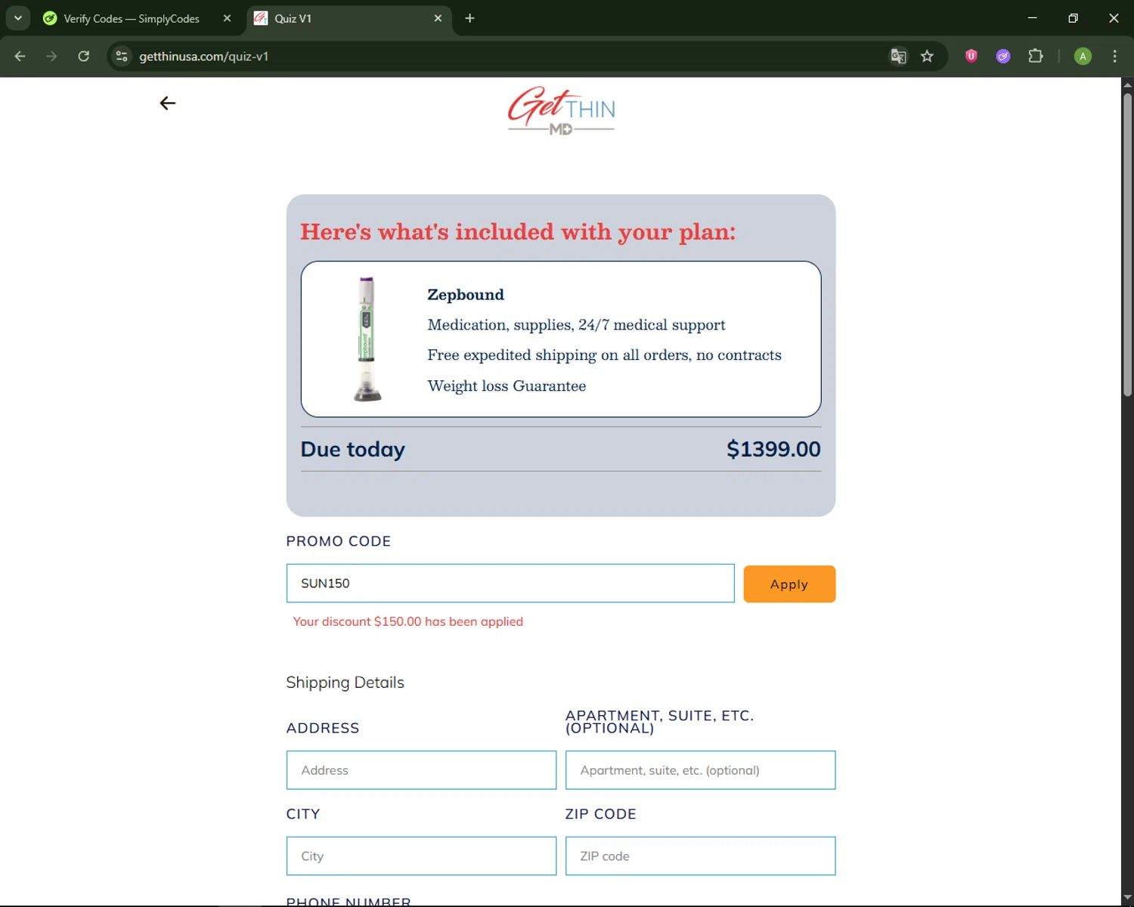Open the Extensions puzzle icon
Image resolution: width=1134 pixels, height=907 pixels.
tap(1036, 57)
